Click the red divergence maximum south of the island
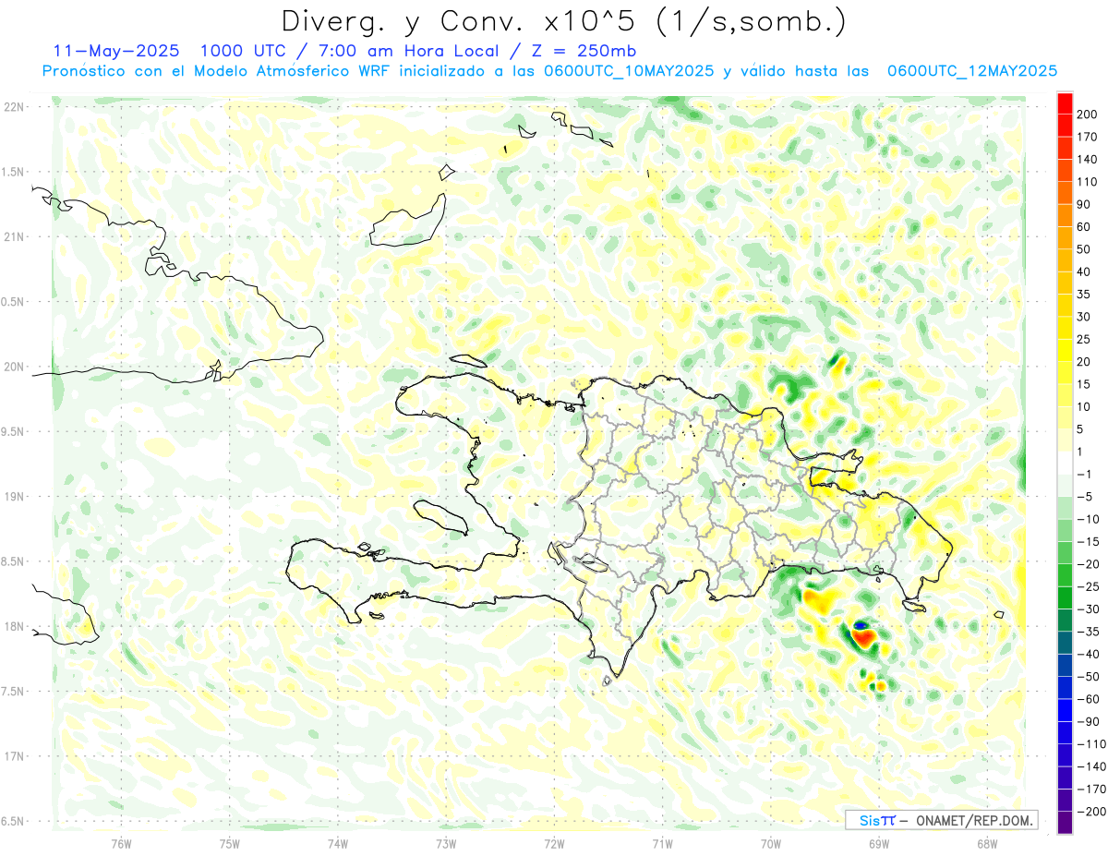The height and width of the screenshot is (856, 1108). (865, 637)
